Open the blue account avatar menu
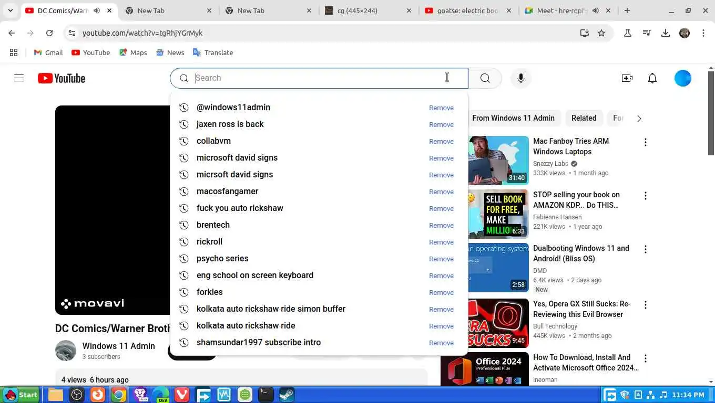The image size is (715, 403). pyautogui.click(x=683, y=78)
